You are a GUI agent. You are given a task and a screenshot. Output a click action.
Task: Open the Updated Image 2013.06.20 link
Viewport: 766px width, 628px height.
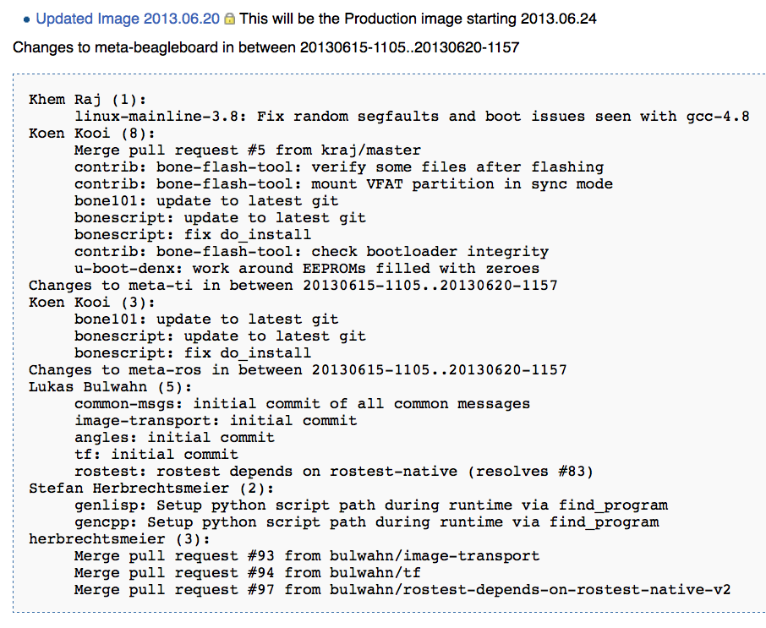pyautogui.click(x=128, y=19)
